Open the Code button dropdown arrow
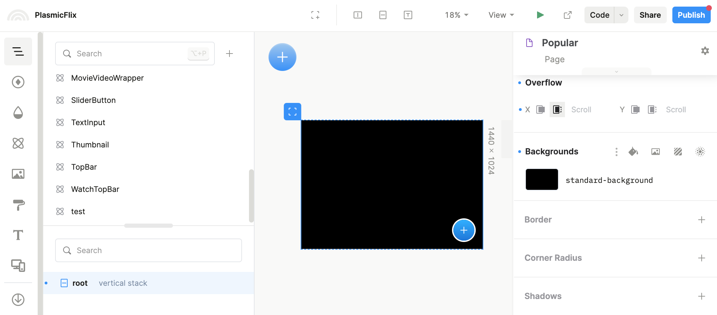This screenshot has height=315, width=717. pos(621,15)
